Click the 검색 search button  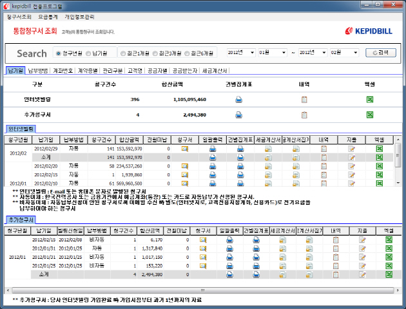381,53
